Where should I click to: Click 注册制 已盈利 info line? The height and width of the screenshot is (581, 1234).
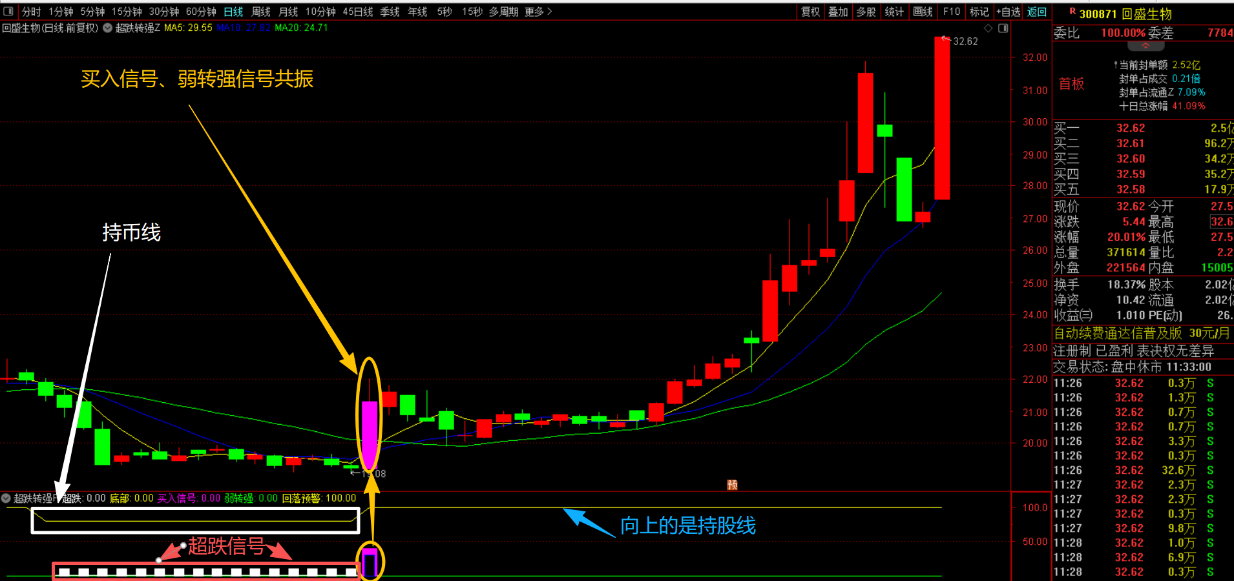1134,351
